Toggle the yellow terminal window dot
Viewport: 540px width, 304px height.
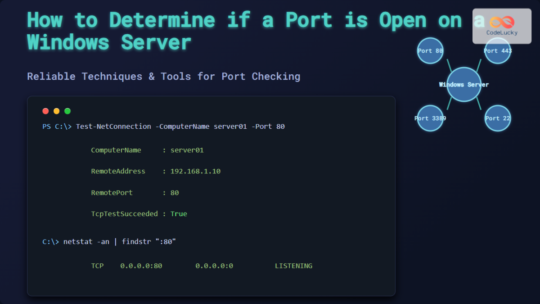pos(56,111)
